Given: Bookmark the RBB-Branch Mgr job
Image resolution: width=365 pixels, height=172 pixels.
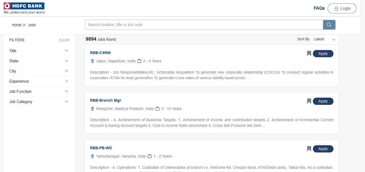Looking at the screenshot, I should [309, 101].
